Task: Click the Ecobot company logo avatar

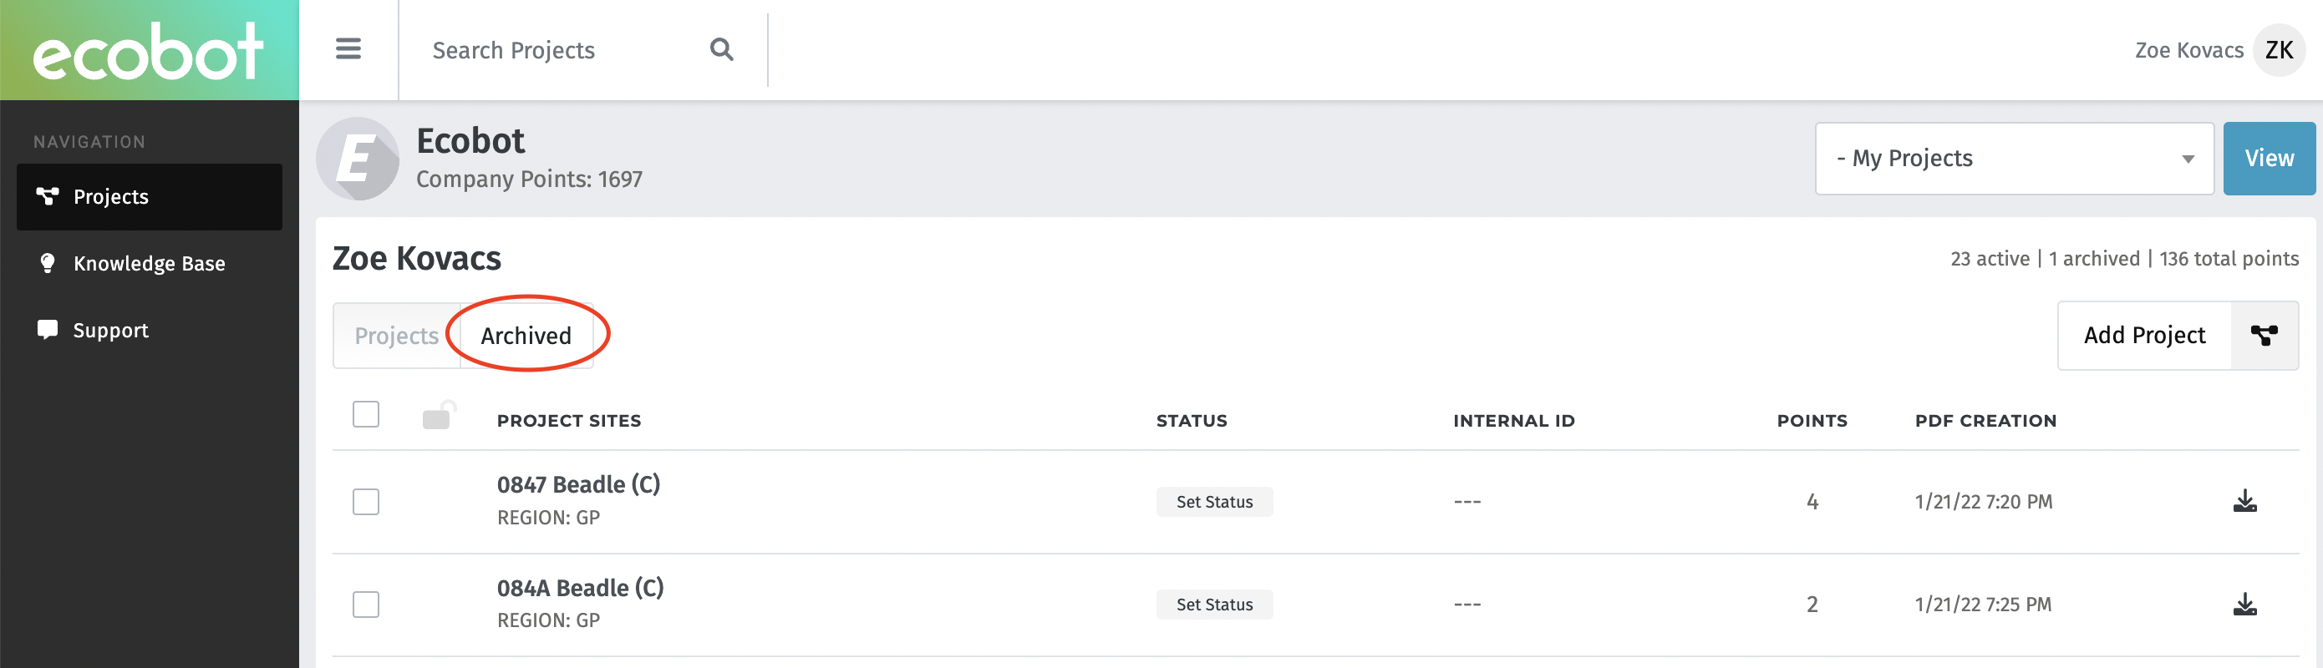Action: pos(358,159)
